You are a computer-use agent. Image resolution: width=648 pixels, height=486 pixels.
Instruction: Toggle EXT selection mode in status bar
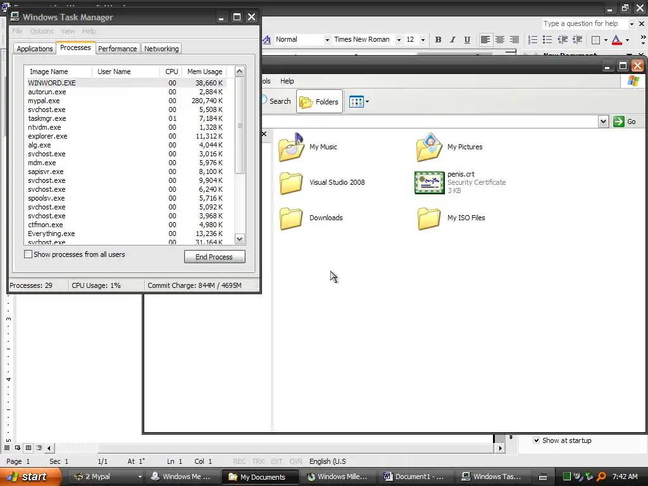tap(277, 461)
